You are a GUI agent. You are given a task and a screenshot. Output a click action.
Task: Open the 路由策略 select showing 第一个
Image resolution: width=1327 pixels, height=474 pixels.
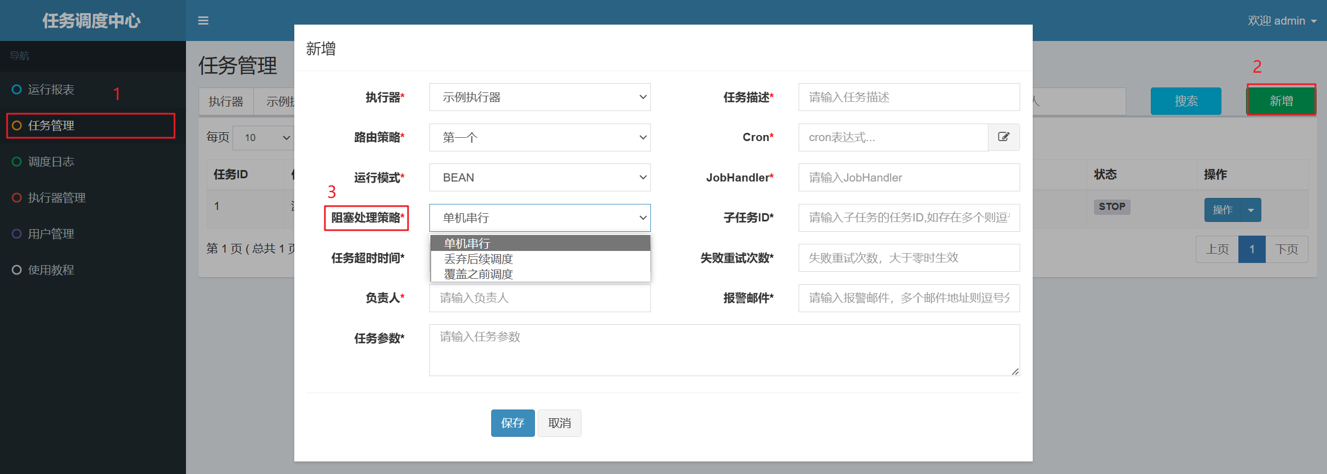click(x=540, y=137)
